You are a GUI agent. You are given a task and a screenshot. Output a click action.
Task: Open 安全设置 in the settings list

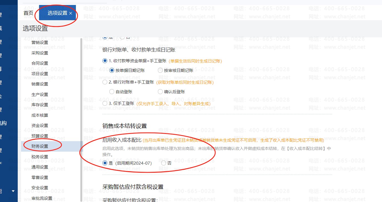coord(40,188)
